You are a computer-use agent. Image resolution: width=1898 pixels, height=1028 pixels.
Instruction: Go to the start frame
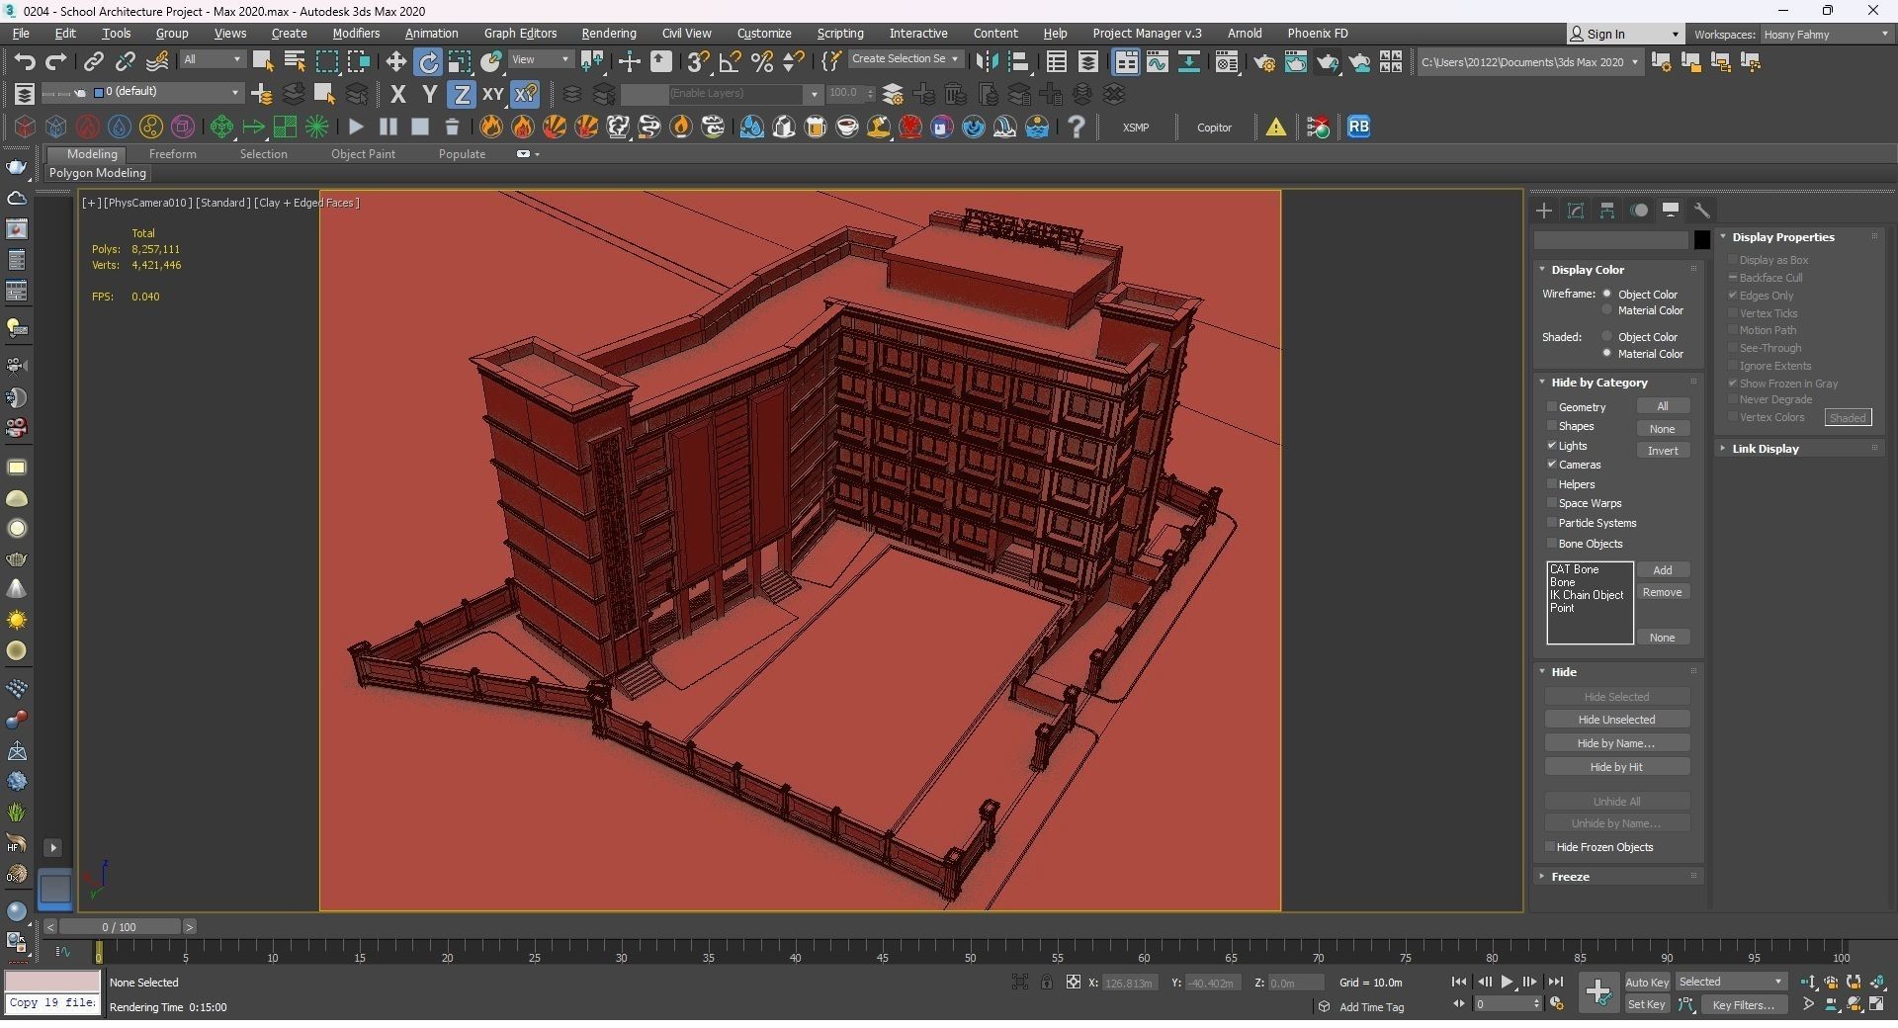1458,983
